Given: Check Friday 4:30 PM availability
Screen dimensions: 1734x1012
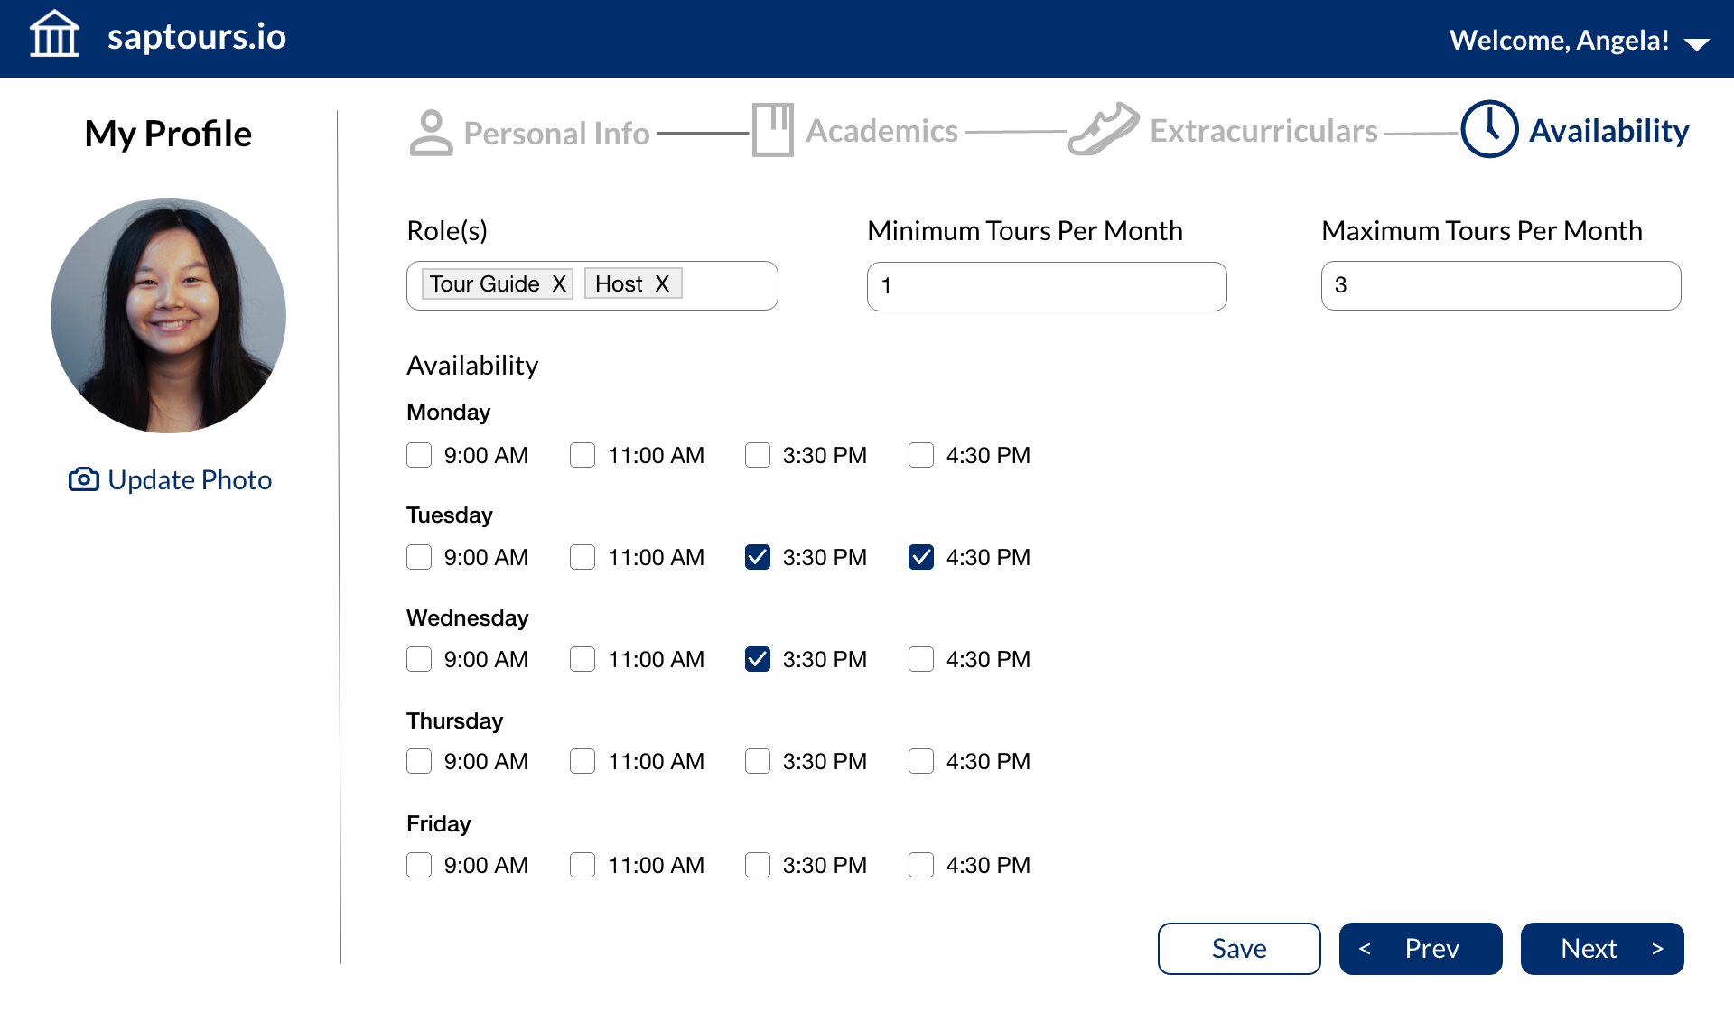Looking at the screenshot, I should pyautogui.click(x=921, y=865).
